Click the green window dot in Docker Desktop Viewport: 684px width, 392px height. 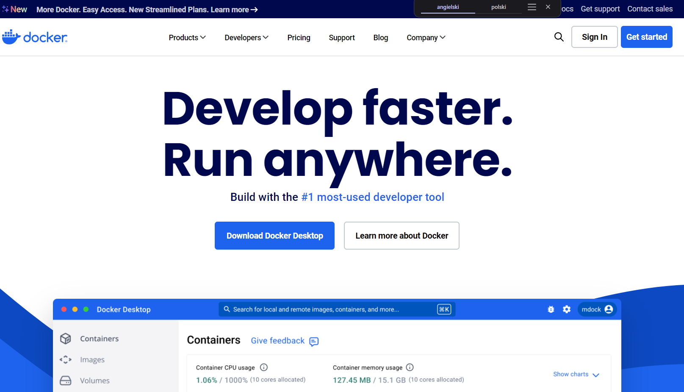tap(86, 309)
